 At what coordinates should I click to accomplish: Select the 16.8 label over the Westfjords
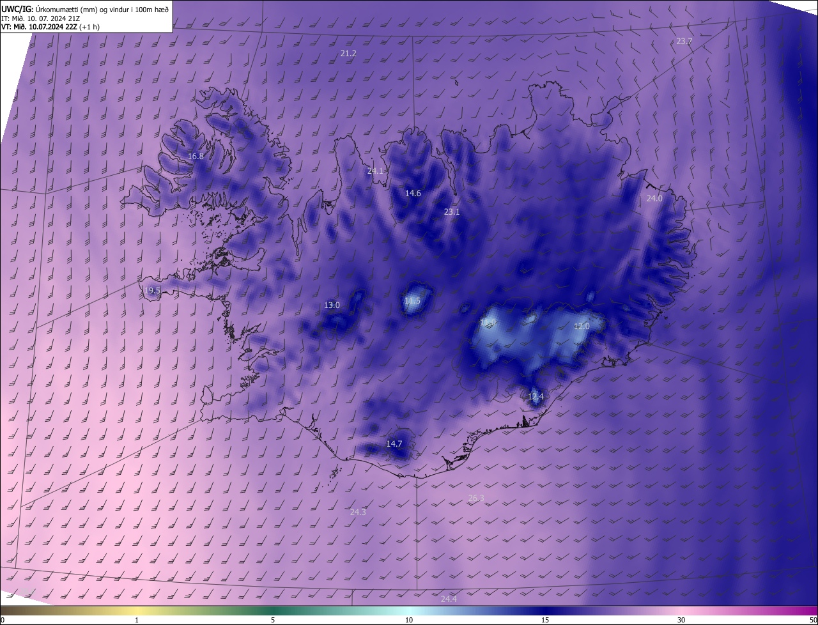click(x=196, y=157)
